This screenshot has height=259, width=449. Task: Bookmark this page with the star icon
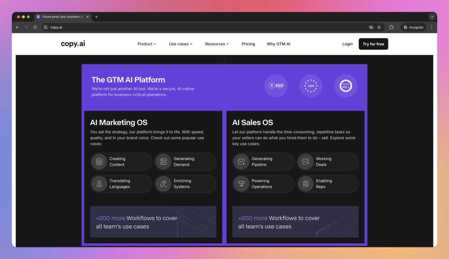(379, 27)
